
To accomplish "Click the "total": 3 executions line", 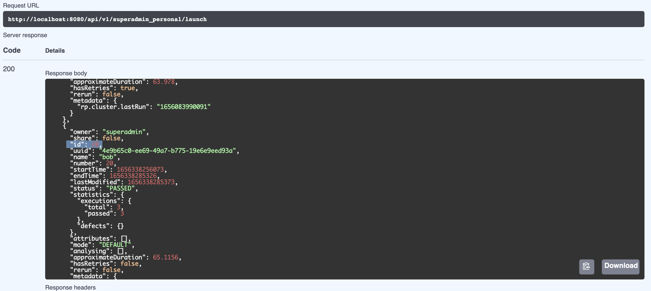I will (104, 207).
